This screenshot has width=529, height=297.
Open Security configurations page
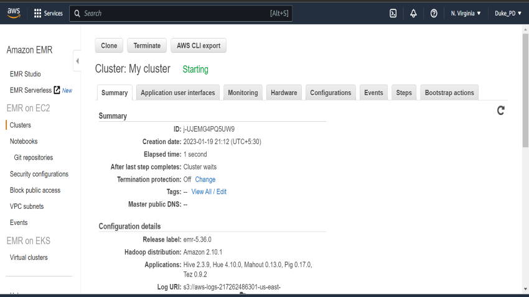(39, 174)
